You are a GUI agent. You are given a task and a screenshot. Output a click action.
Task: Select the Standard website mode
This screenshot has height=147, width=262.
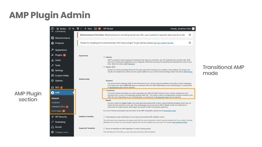[x=104, y=80]
